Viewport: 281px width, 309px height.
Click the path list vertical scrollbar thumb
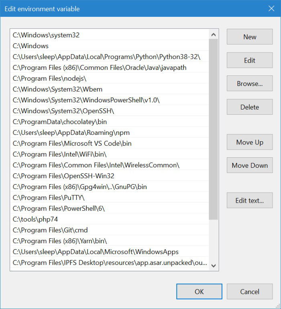[214, 129]
